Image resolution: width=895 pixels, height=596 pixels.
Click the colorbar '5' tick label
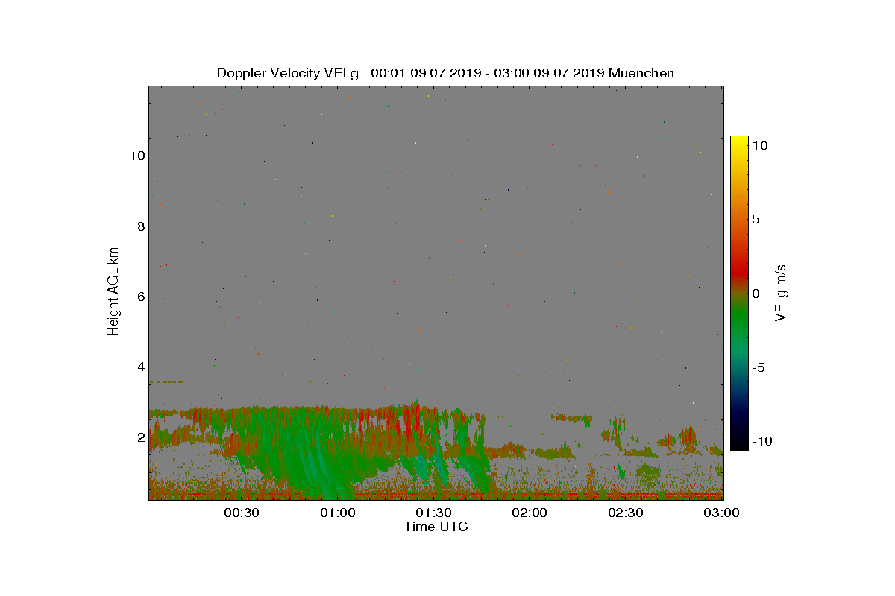756,220
